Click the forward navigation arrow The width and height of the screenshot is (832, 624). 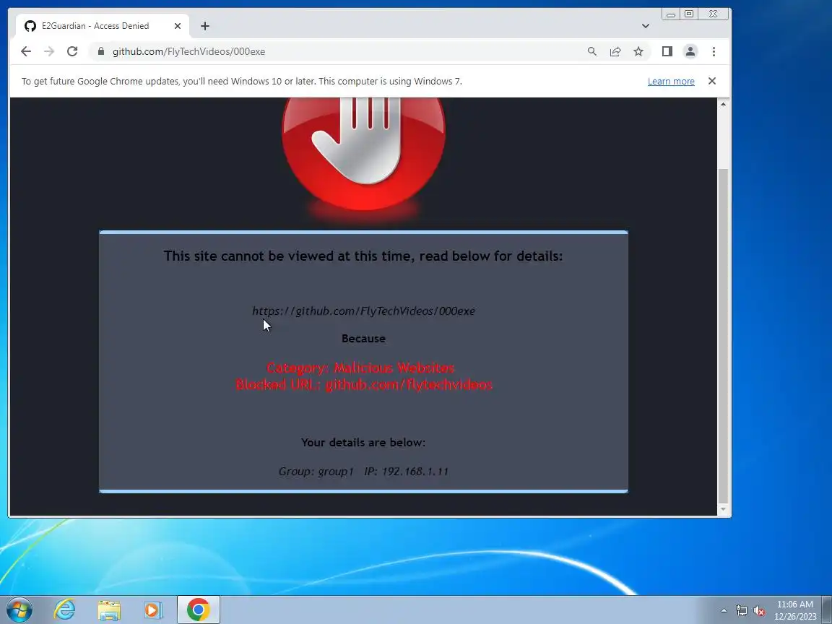pos(49,51)
